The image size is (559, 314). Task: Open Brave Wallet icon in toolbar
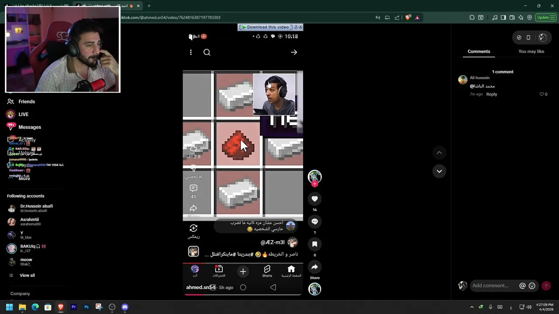pos(512,17)
